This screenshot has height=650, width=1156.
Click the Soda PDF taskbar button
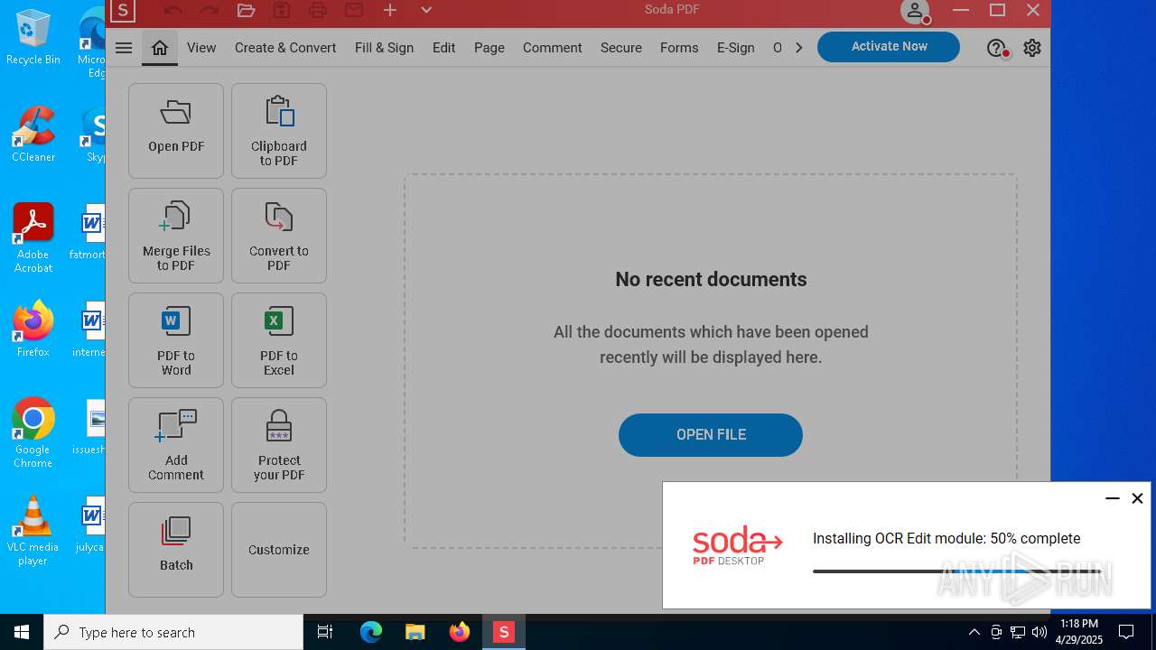coord(503,632)
